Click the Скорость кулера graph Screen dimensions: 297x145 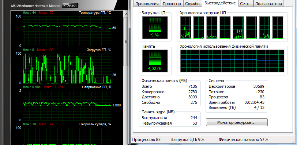coord(67,136)
